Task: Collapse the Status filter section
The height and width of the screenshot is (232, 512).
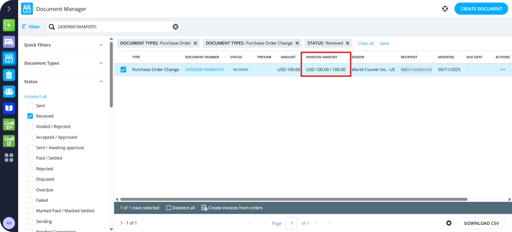Action: tap(101, 81)
